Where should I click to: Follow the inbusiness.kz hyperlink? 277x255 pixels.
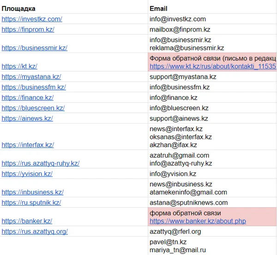pyautogui.click(x=32, y=192)
